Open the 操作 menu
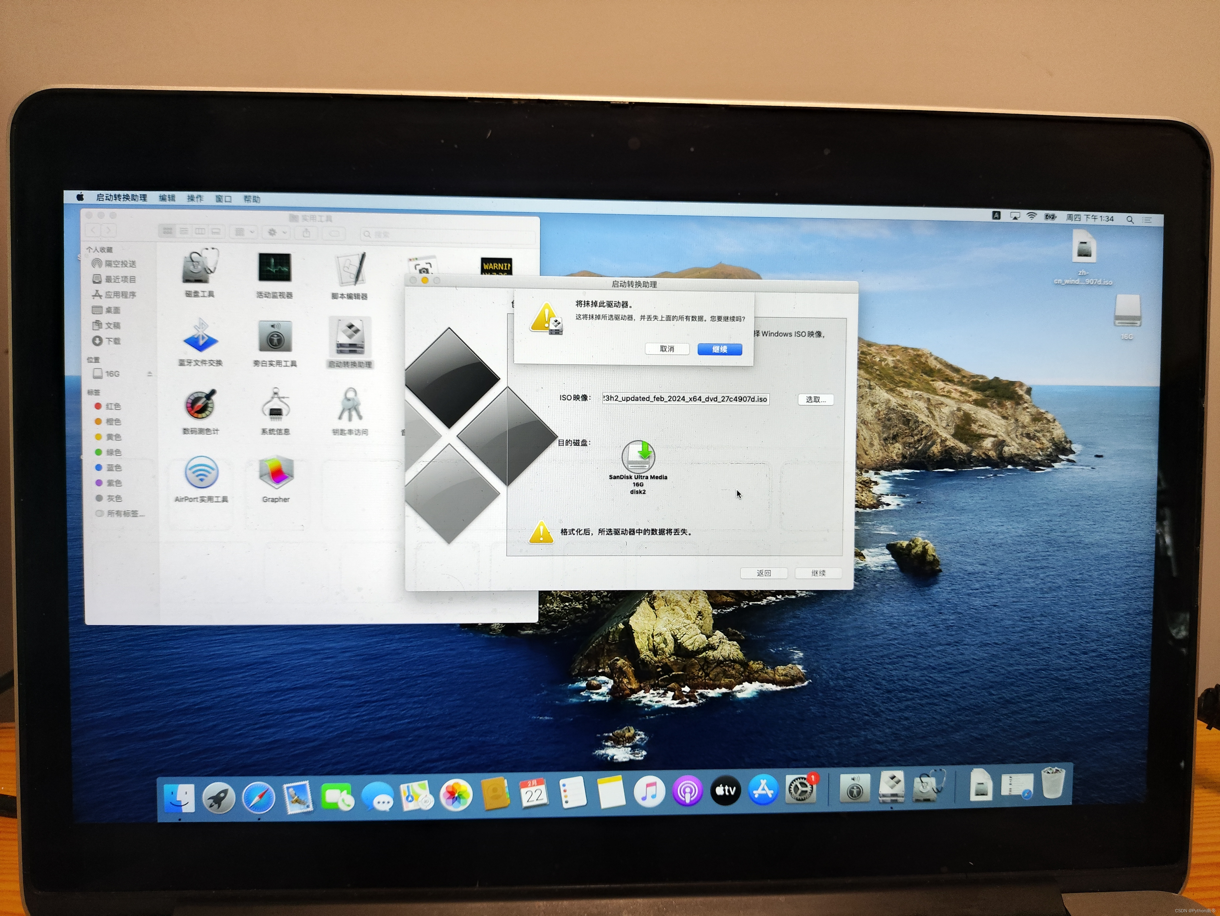The height and width of the screenshot is (916, 1220). pyautogui.click(x=195, y=199)
